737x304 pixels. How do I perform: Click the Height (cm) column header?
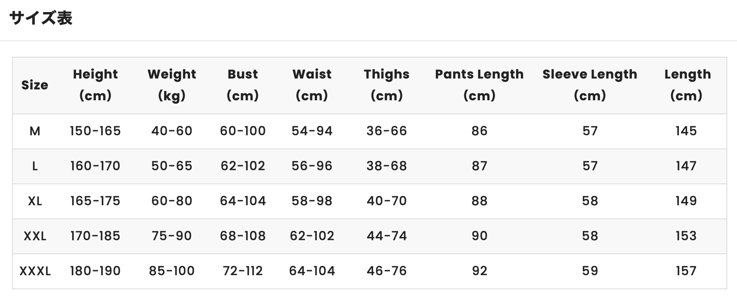(95, 85)
